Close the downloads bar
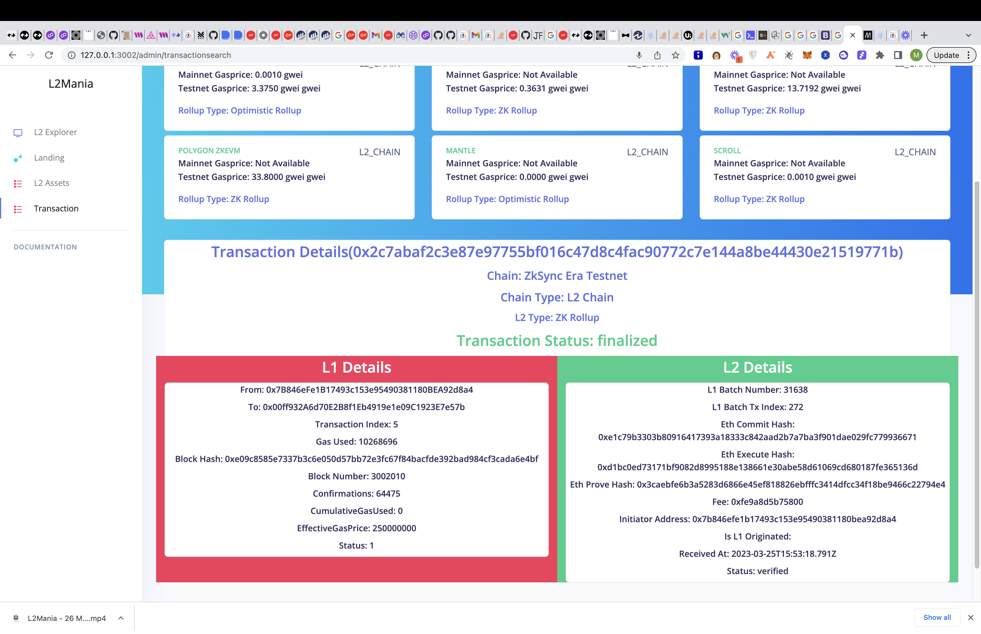981x634 pixels. [970, 618]
